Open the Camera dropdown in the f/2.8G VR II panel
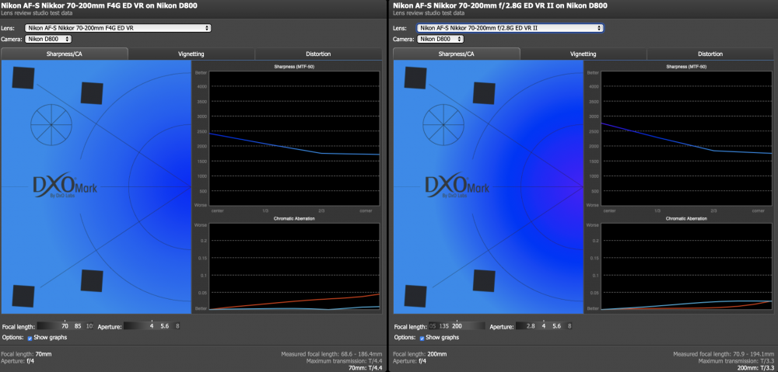 pos(440,39)
